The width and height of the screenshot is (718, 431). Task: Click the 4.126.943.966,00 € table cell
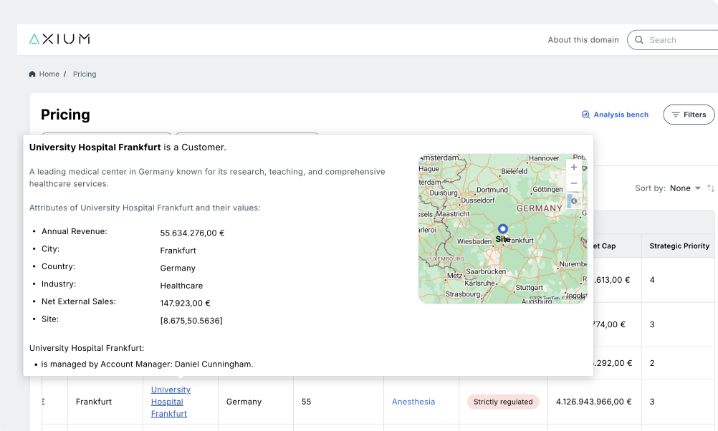594,402
